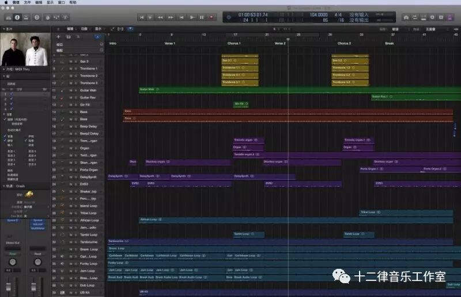Screen dimensions: 461x297
Task: Toggle the blue Global Tracks button
Action: (97, 37)
